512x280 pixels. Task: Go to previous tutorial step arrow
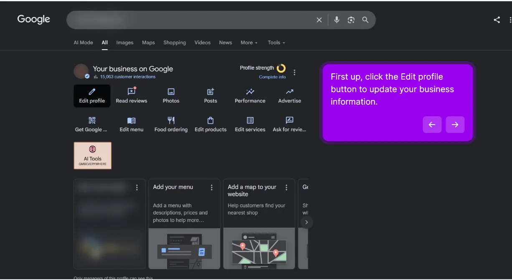[x=432, y=125]
